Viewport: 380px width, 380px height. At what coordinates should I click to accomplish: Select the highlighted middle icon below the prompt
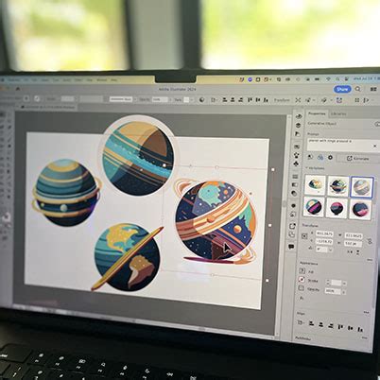tap(320, 158)
